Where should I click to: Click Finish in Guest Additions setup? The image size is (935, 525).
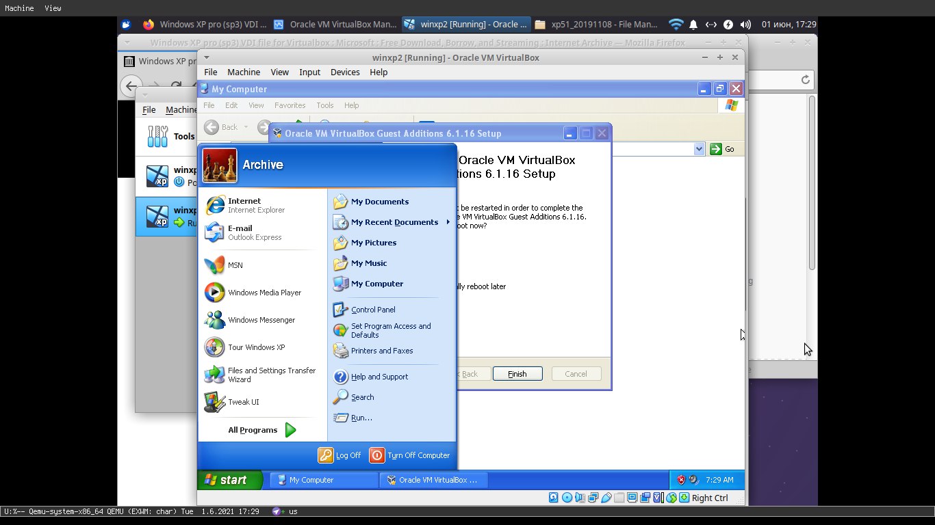tap(517, 374)
